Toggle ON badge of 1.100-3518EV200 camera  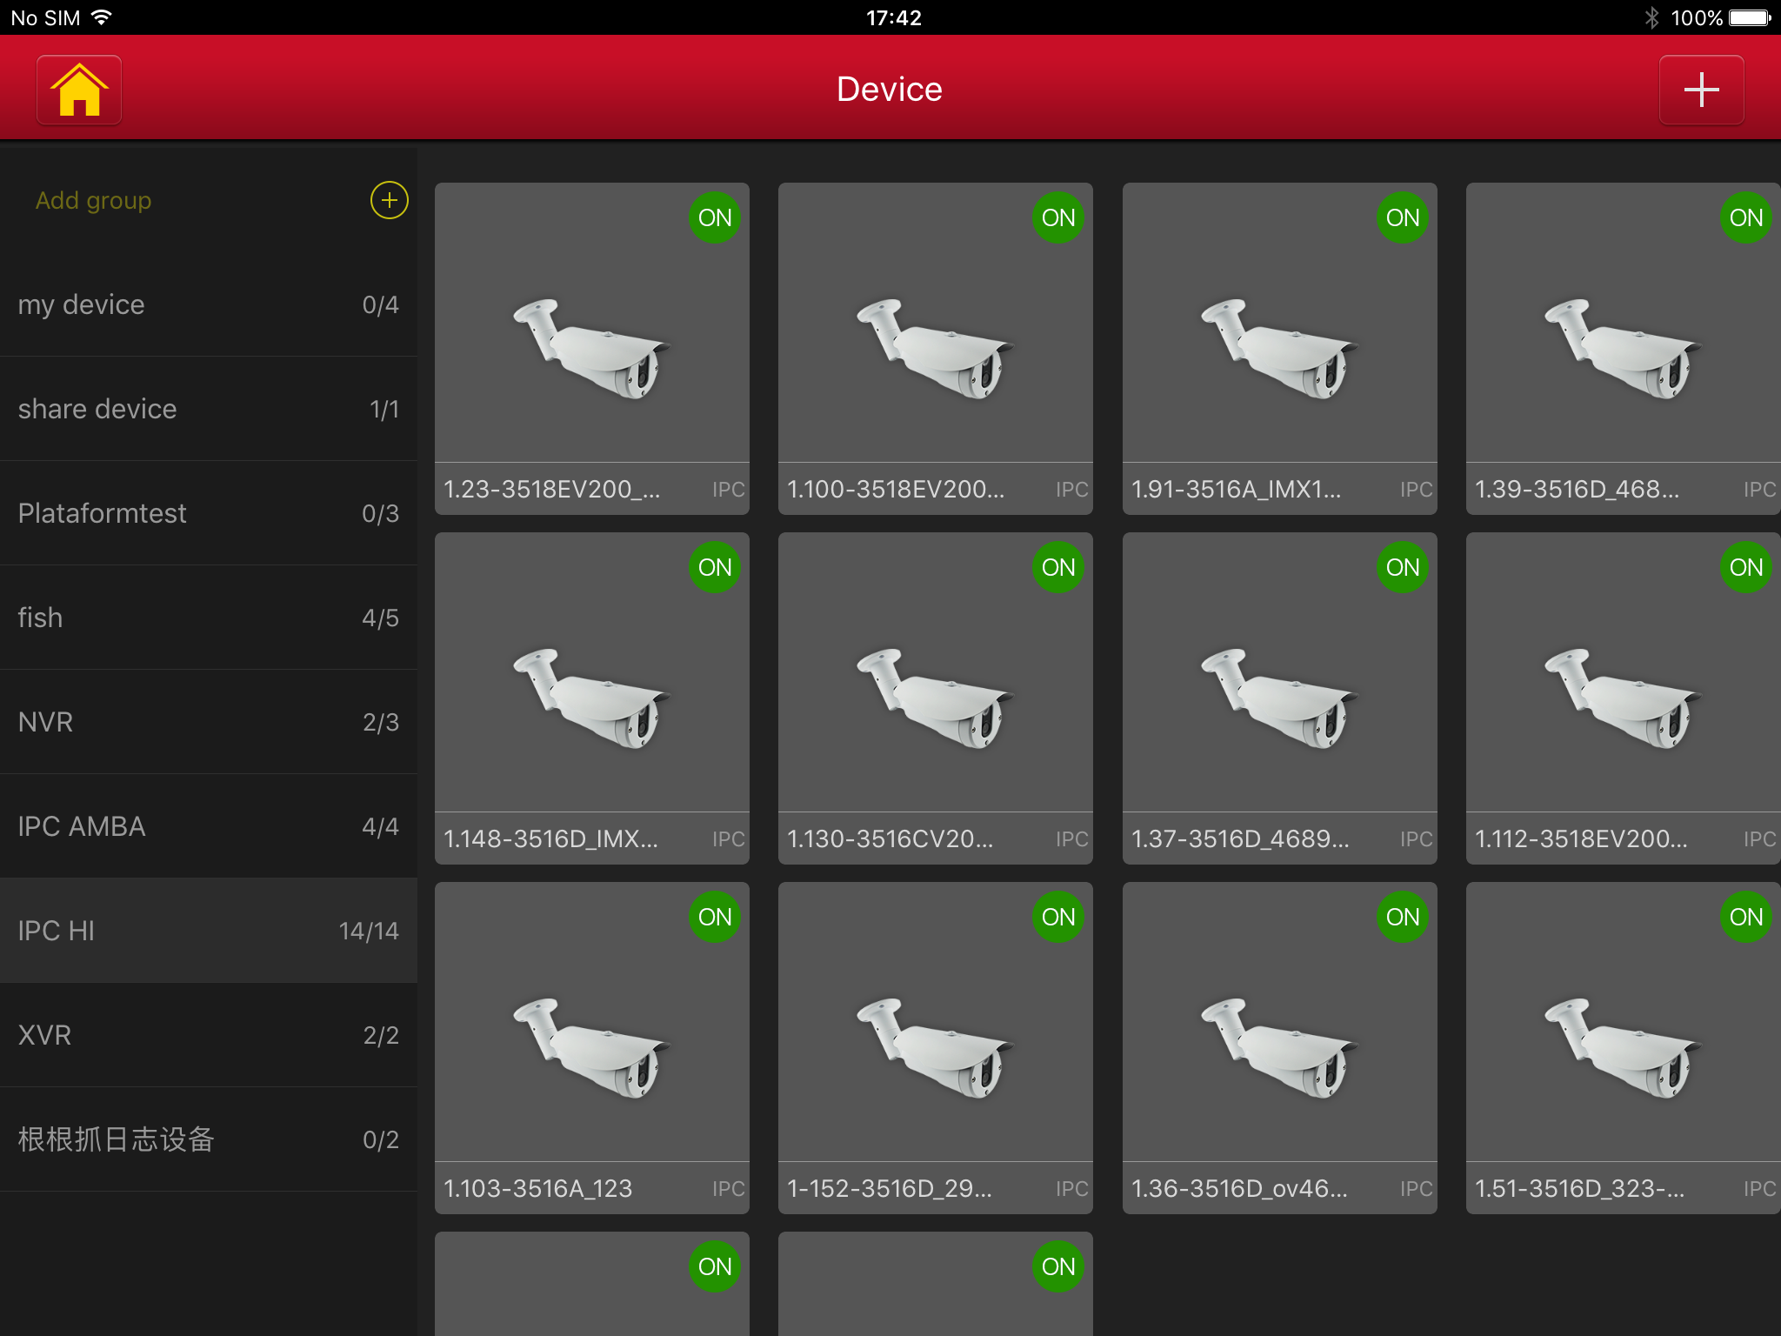click(x=1057, y=217)
